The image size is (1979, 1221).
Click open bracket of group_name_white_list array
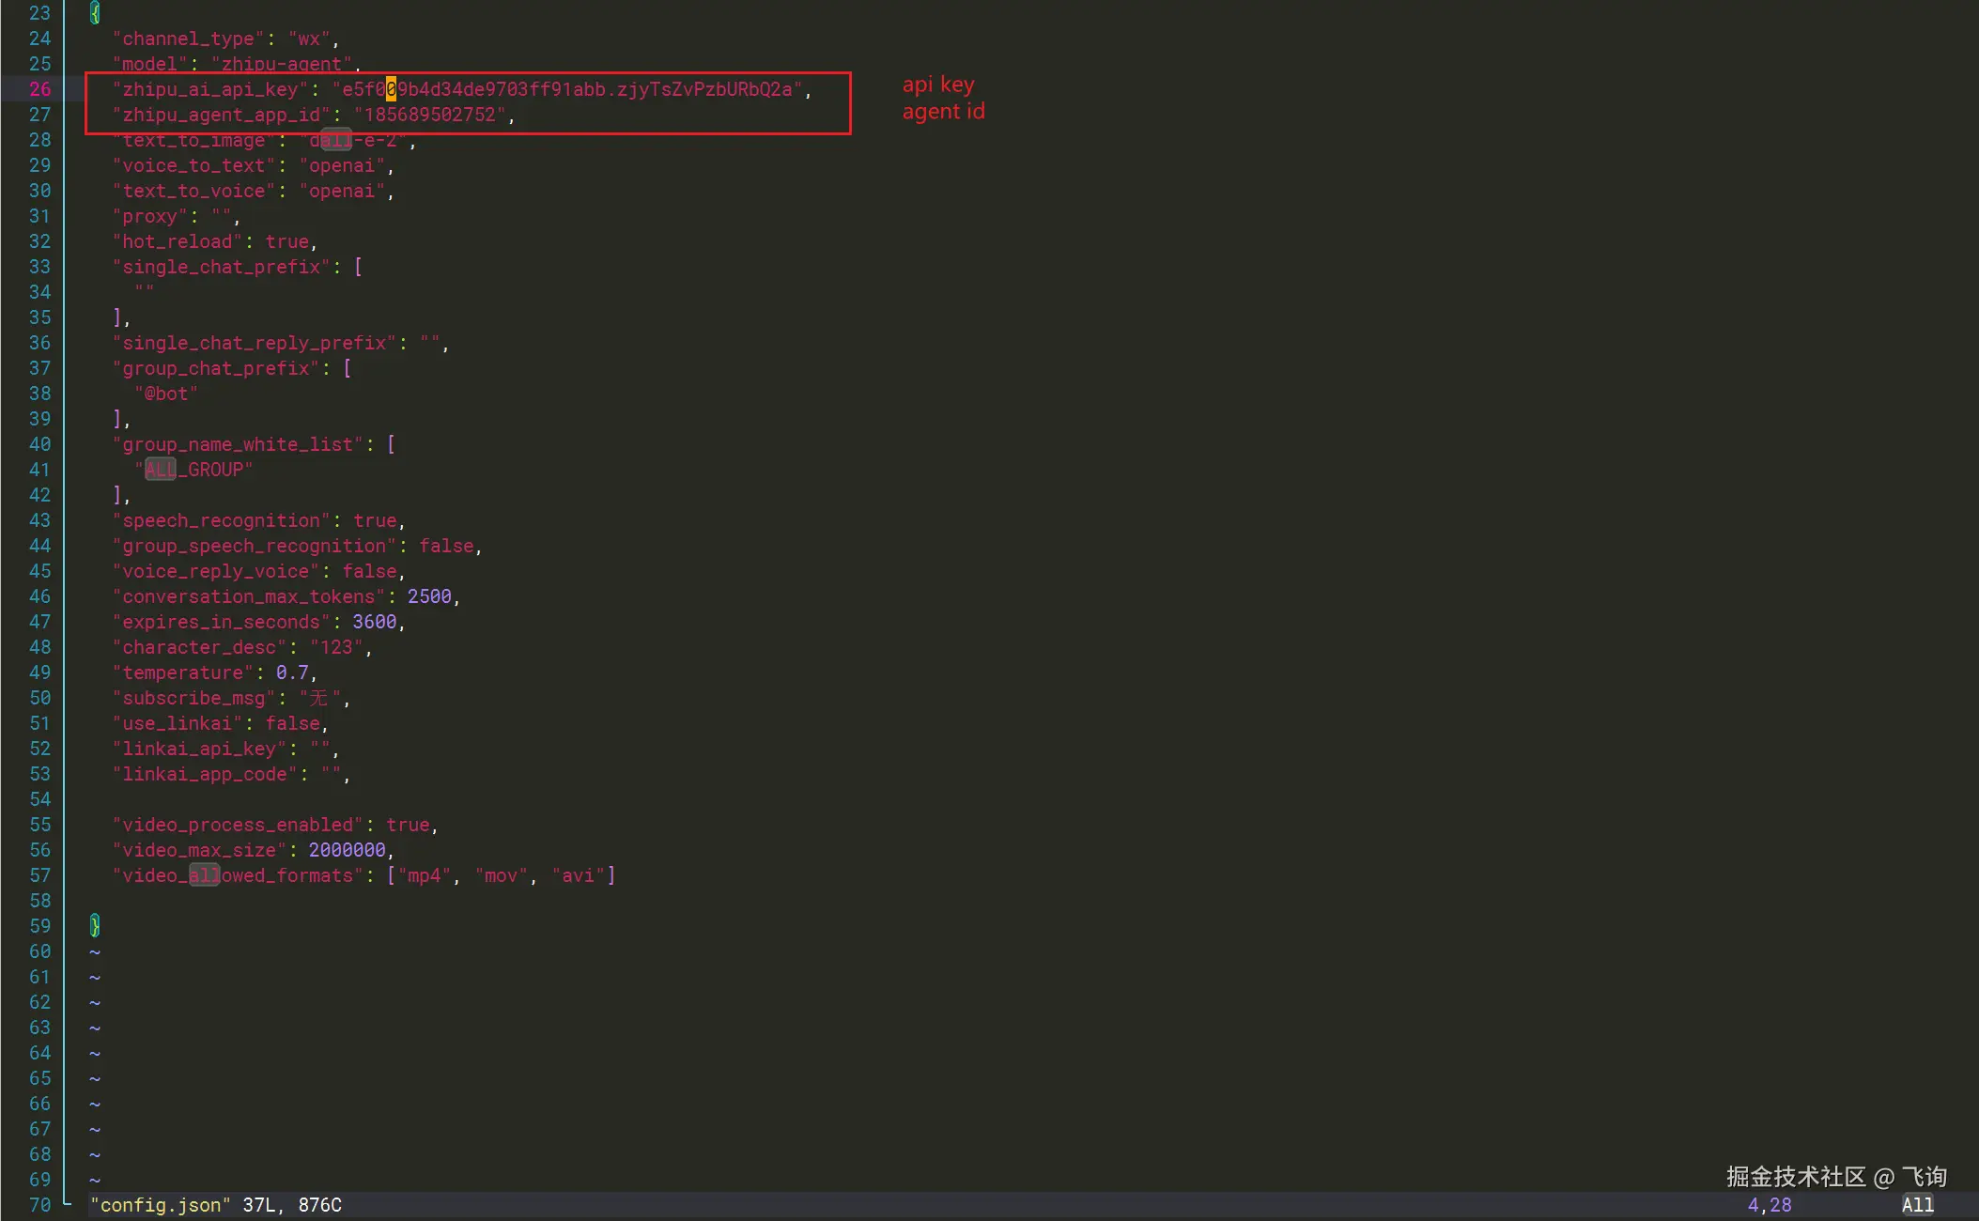click(391, 444)
